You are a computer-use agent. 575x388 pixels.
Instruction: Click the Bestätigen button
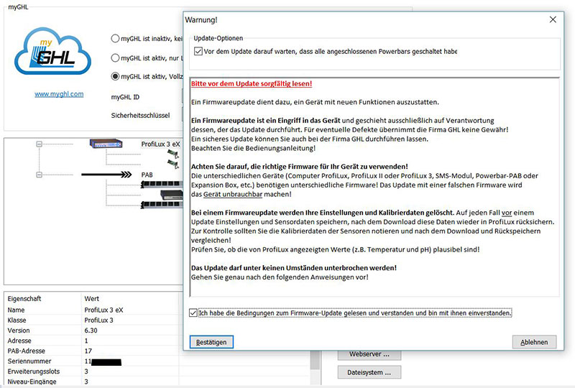coord(212,342)
